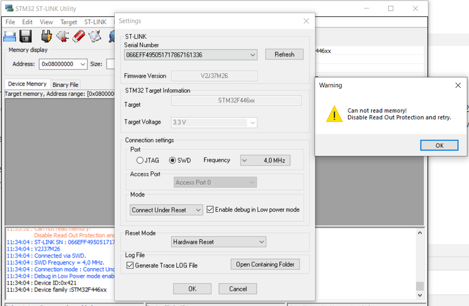Image resolution: width=469 pixels, height=306 pixels.
Task: Click the yellow warning triangle icon
Action: click(x=335, y=114)
